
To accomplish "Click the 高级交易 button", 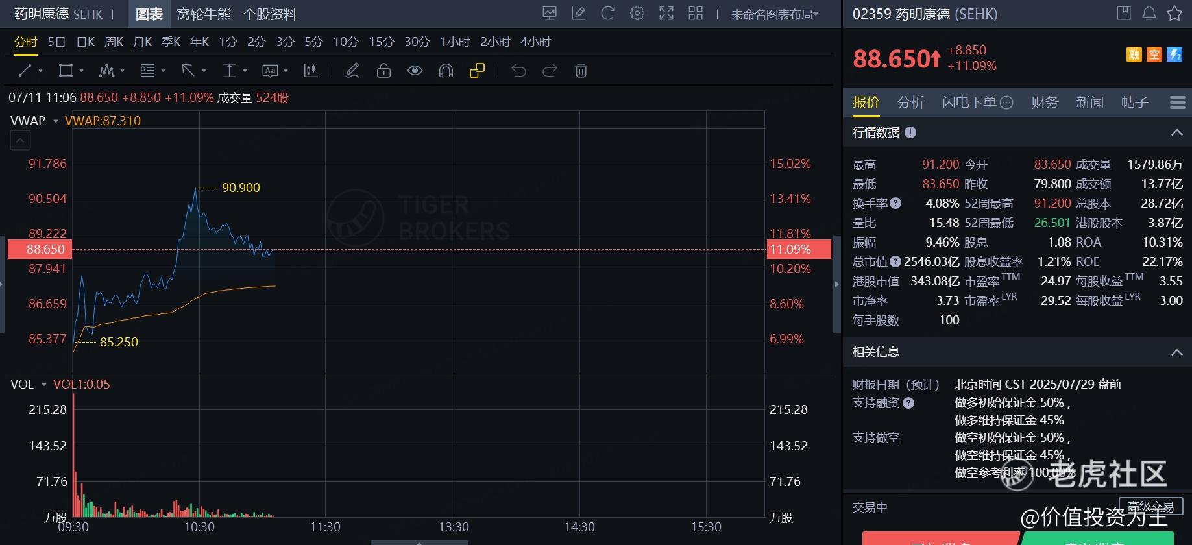I will click(1150, 506).
